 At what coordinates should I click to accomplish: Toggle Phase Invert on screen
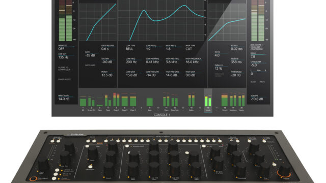tap(65, 79)
